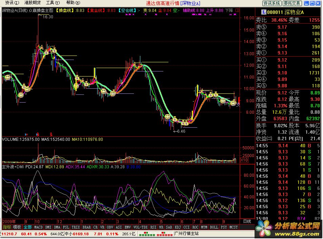
Task: Select the VR indicator tab
Action: 102,227
